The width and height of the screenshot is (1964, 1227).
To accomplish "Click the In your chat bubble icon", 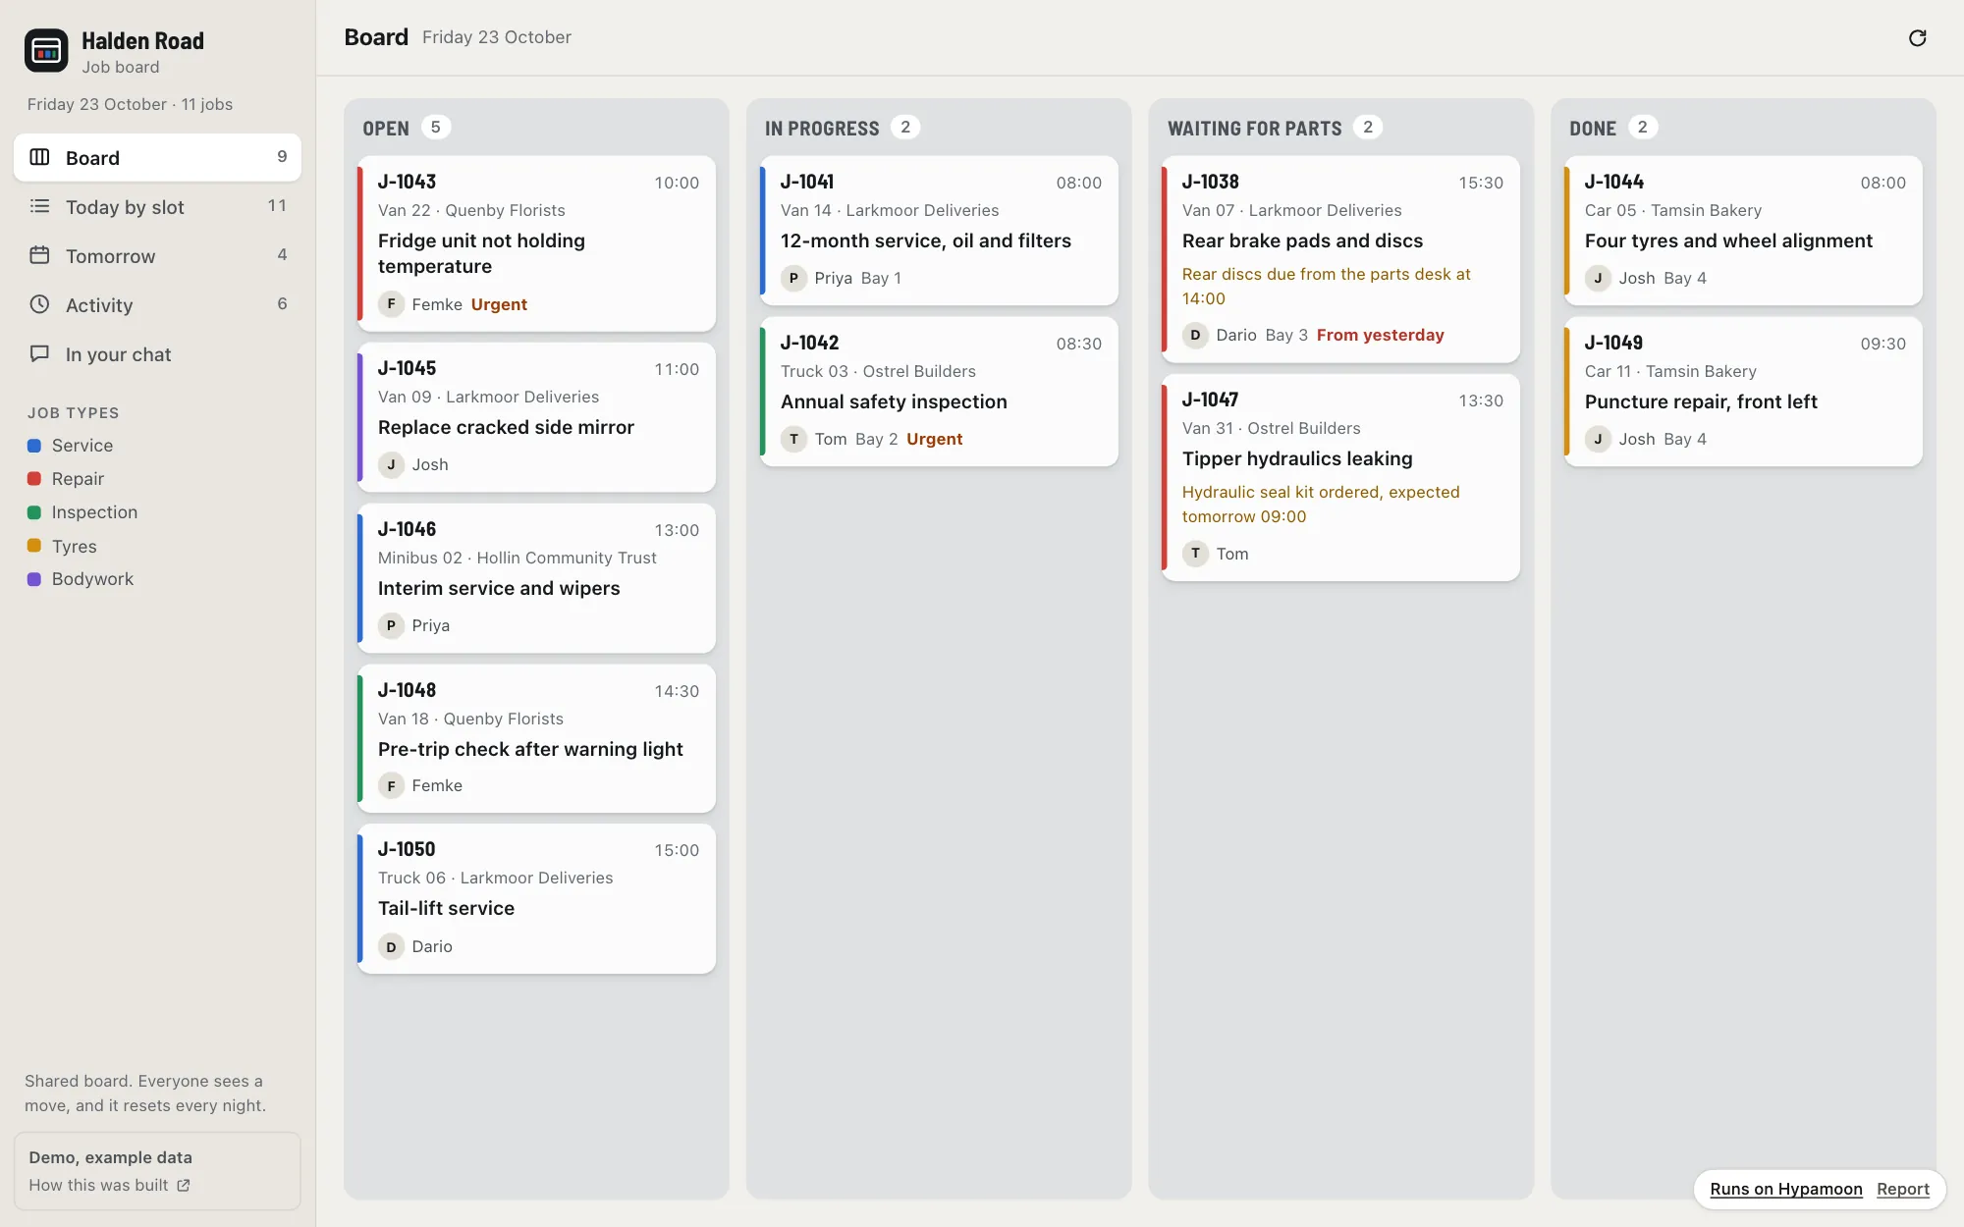I will pyautogui.click(x=39, y=353).
